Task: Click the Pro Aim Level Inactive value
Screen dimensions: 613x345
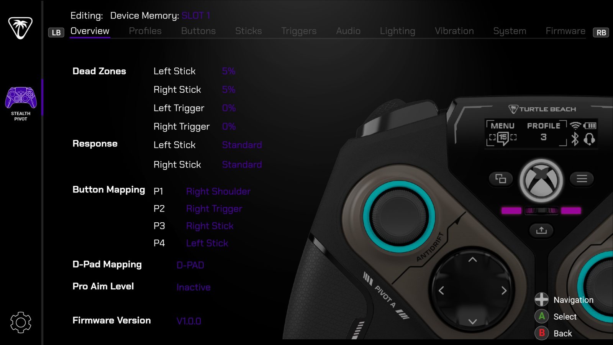Action: tap(193, 287)
